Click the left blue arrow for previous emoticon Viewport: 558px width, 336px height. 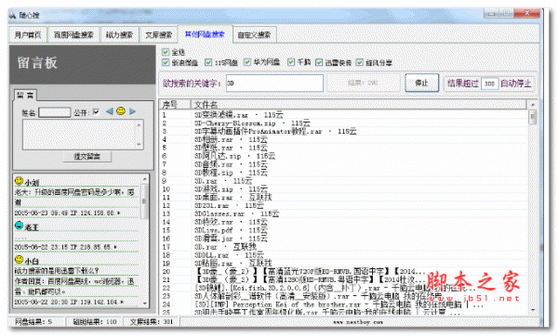point(110,111)
